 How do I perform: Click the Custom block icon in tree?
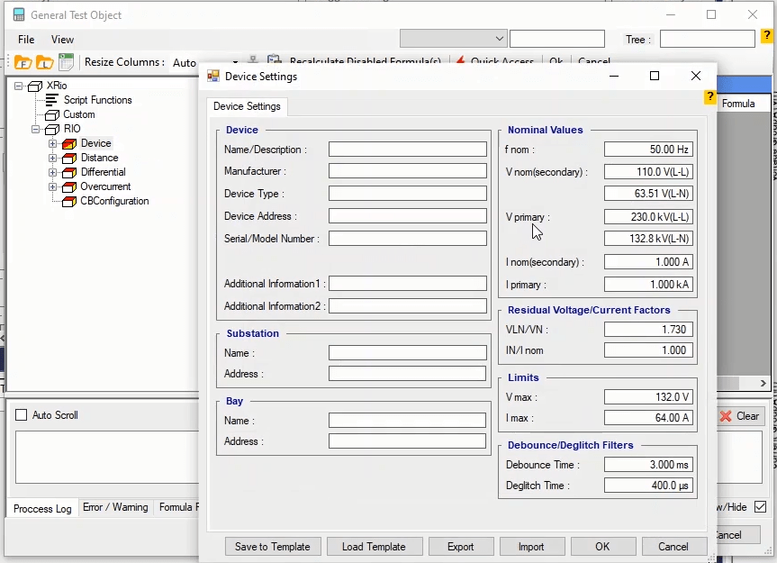click(52, 114)
